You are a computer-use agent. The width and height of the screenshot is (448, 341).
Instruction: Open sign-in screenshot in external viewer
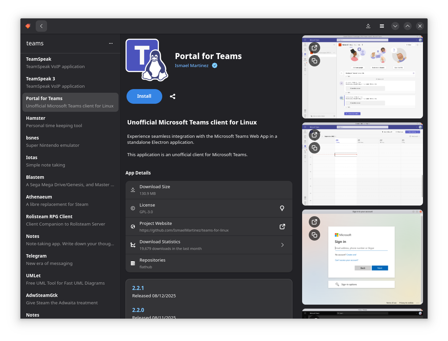(x=314, y=222)
